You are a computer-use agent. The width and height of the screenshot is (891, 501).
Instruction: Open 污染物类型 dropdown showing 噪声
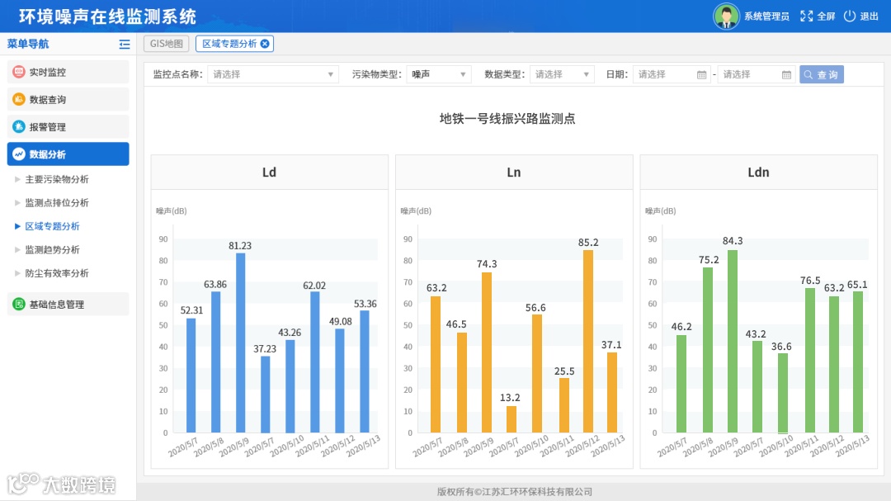pyautogui.click(x=439, y=74)
